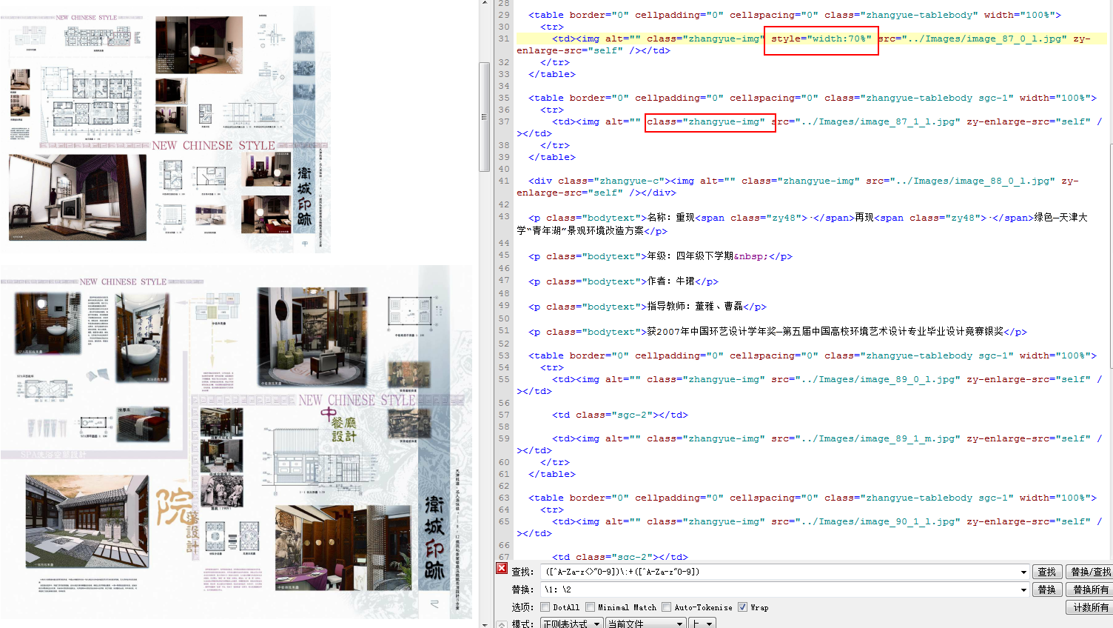Screen dimensions: 1113x628
Task: Click the 计数所有 count all button
Action: coord(1090,607)
